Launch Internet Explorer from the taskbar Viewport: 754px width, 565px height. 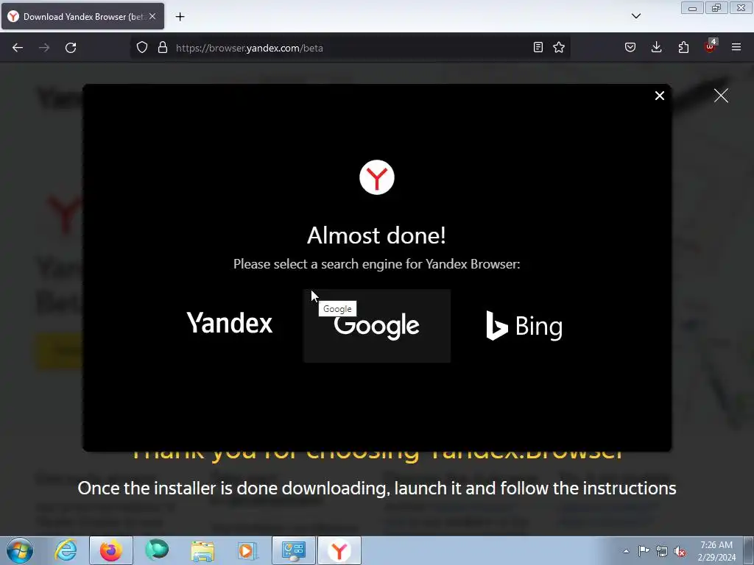pyautogui.click(x=66, y=550)
